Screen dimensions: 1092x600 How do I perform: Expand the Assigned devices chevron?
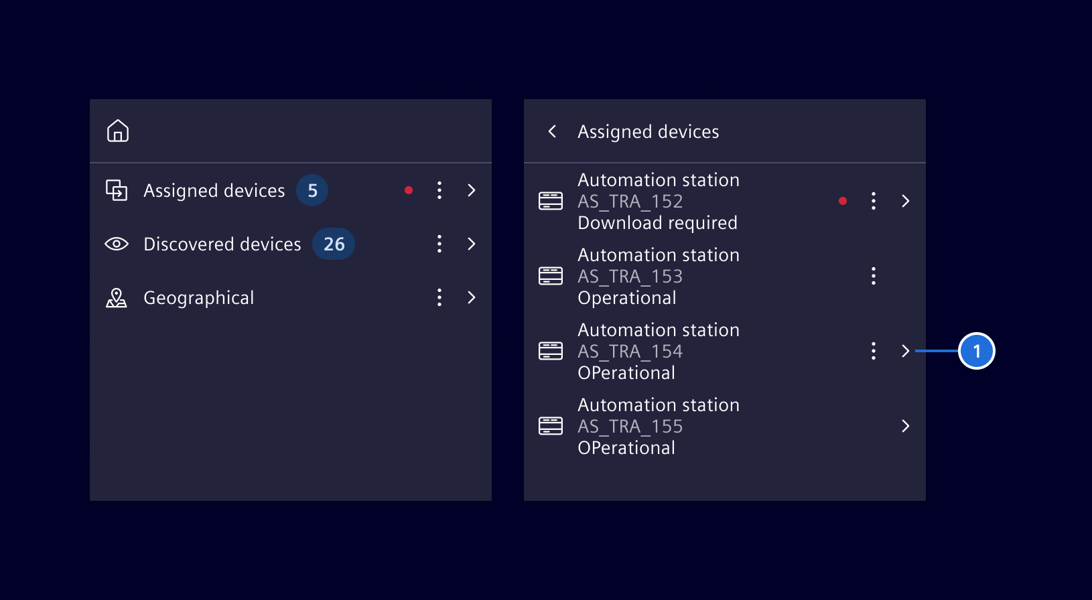click(x=472, y=190)
